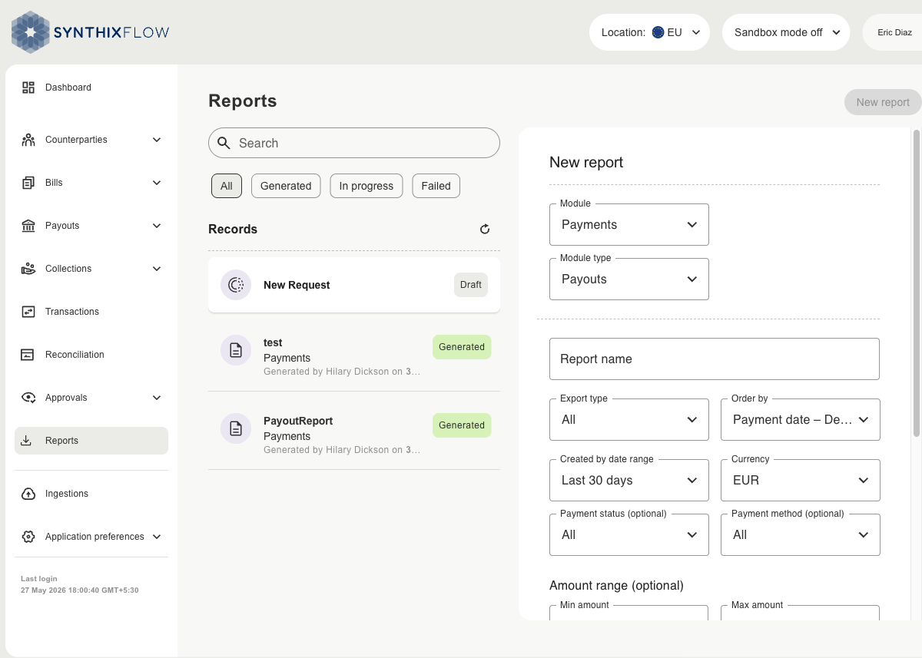Click the test report document icon
Screen dimensions: 922x658
click(x=236, y=350)
